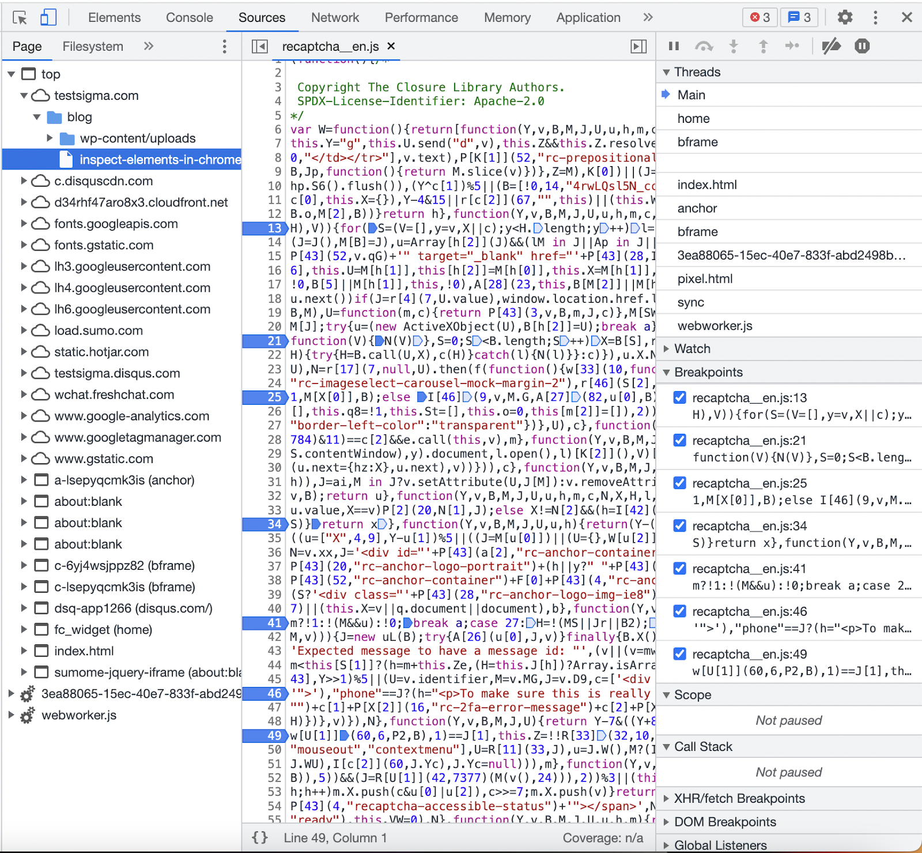
Task: Open the Filesystem tab in navigator
Action: pyautogui.click(x=93, y=46)
